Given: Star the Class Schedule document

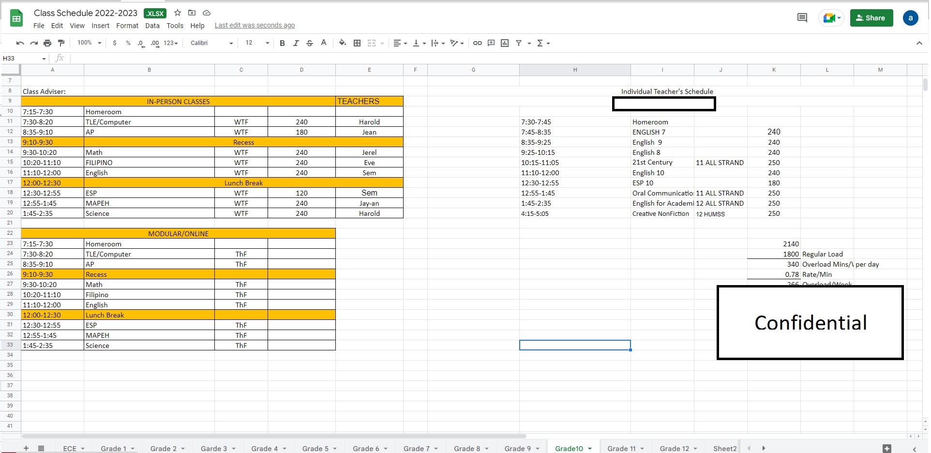Looking at the screenshot, I should click(178, 13).
